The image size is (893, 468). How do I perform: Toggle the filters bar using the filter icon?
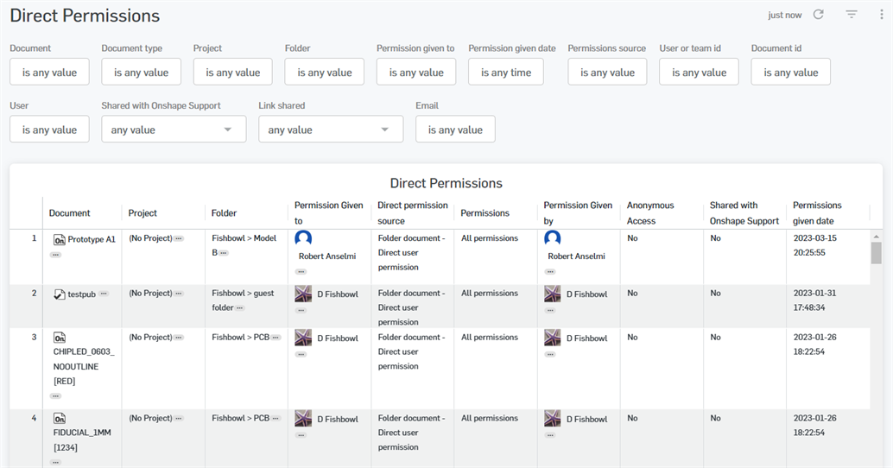[852, 15]
